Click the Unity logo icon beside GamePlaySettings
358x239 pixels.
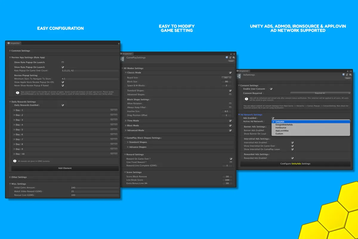click(122, 59)
